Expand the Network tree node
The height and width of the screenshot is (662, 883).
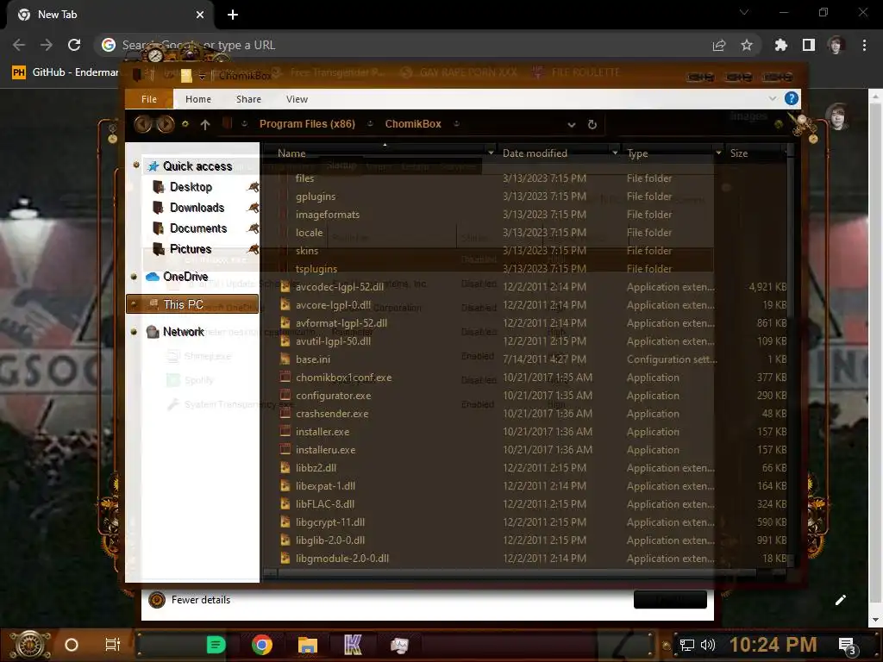click(134, 332)
